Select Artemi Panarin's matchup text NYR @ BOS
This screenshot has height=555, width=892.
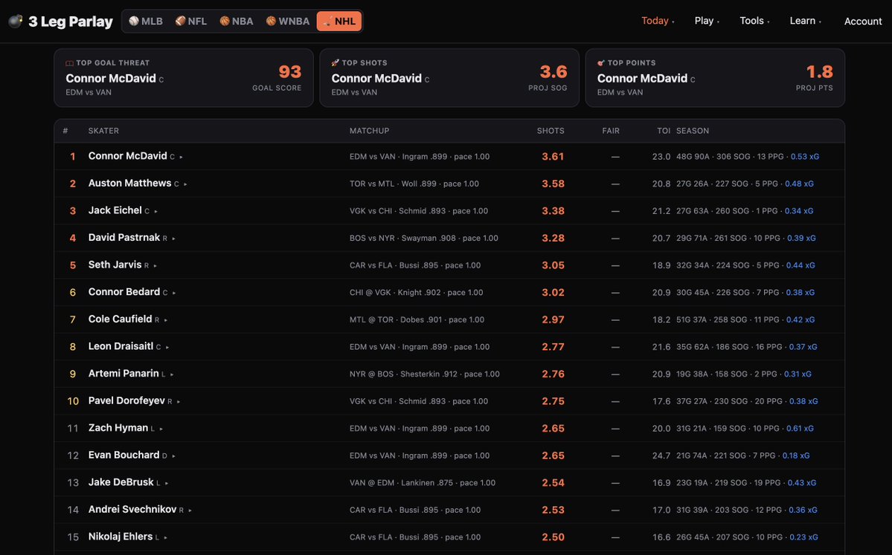pyautogui.click(x=372, y=374)
